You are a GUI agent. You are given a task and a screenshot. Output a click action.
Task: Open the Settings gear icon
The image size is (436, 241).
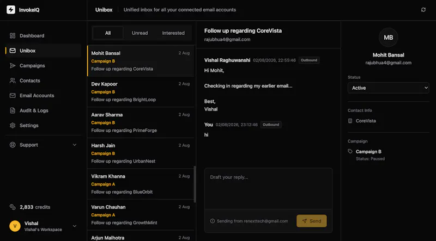(13, 126)
